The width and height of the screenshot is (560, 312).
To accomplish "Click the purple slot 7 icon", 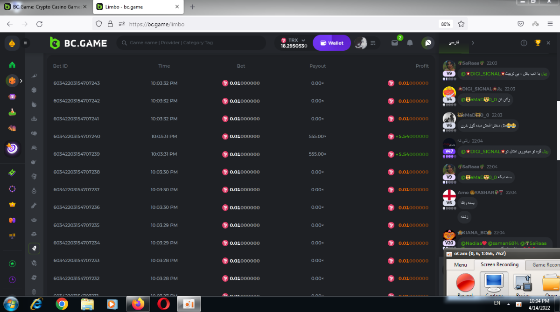I will pyautogui.click(x=12, y=97).
